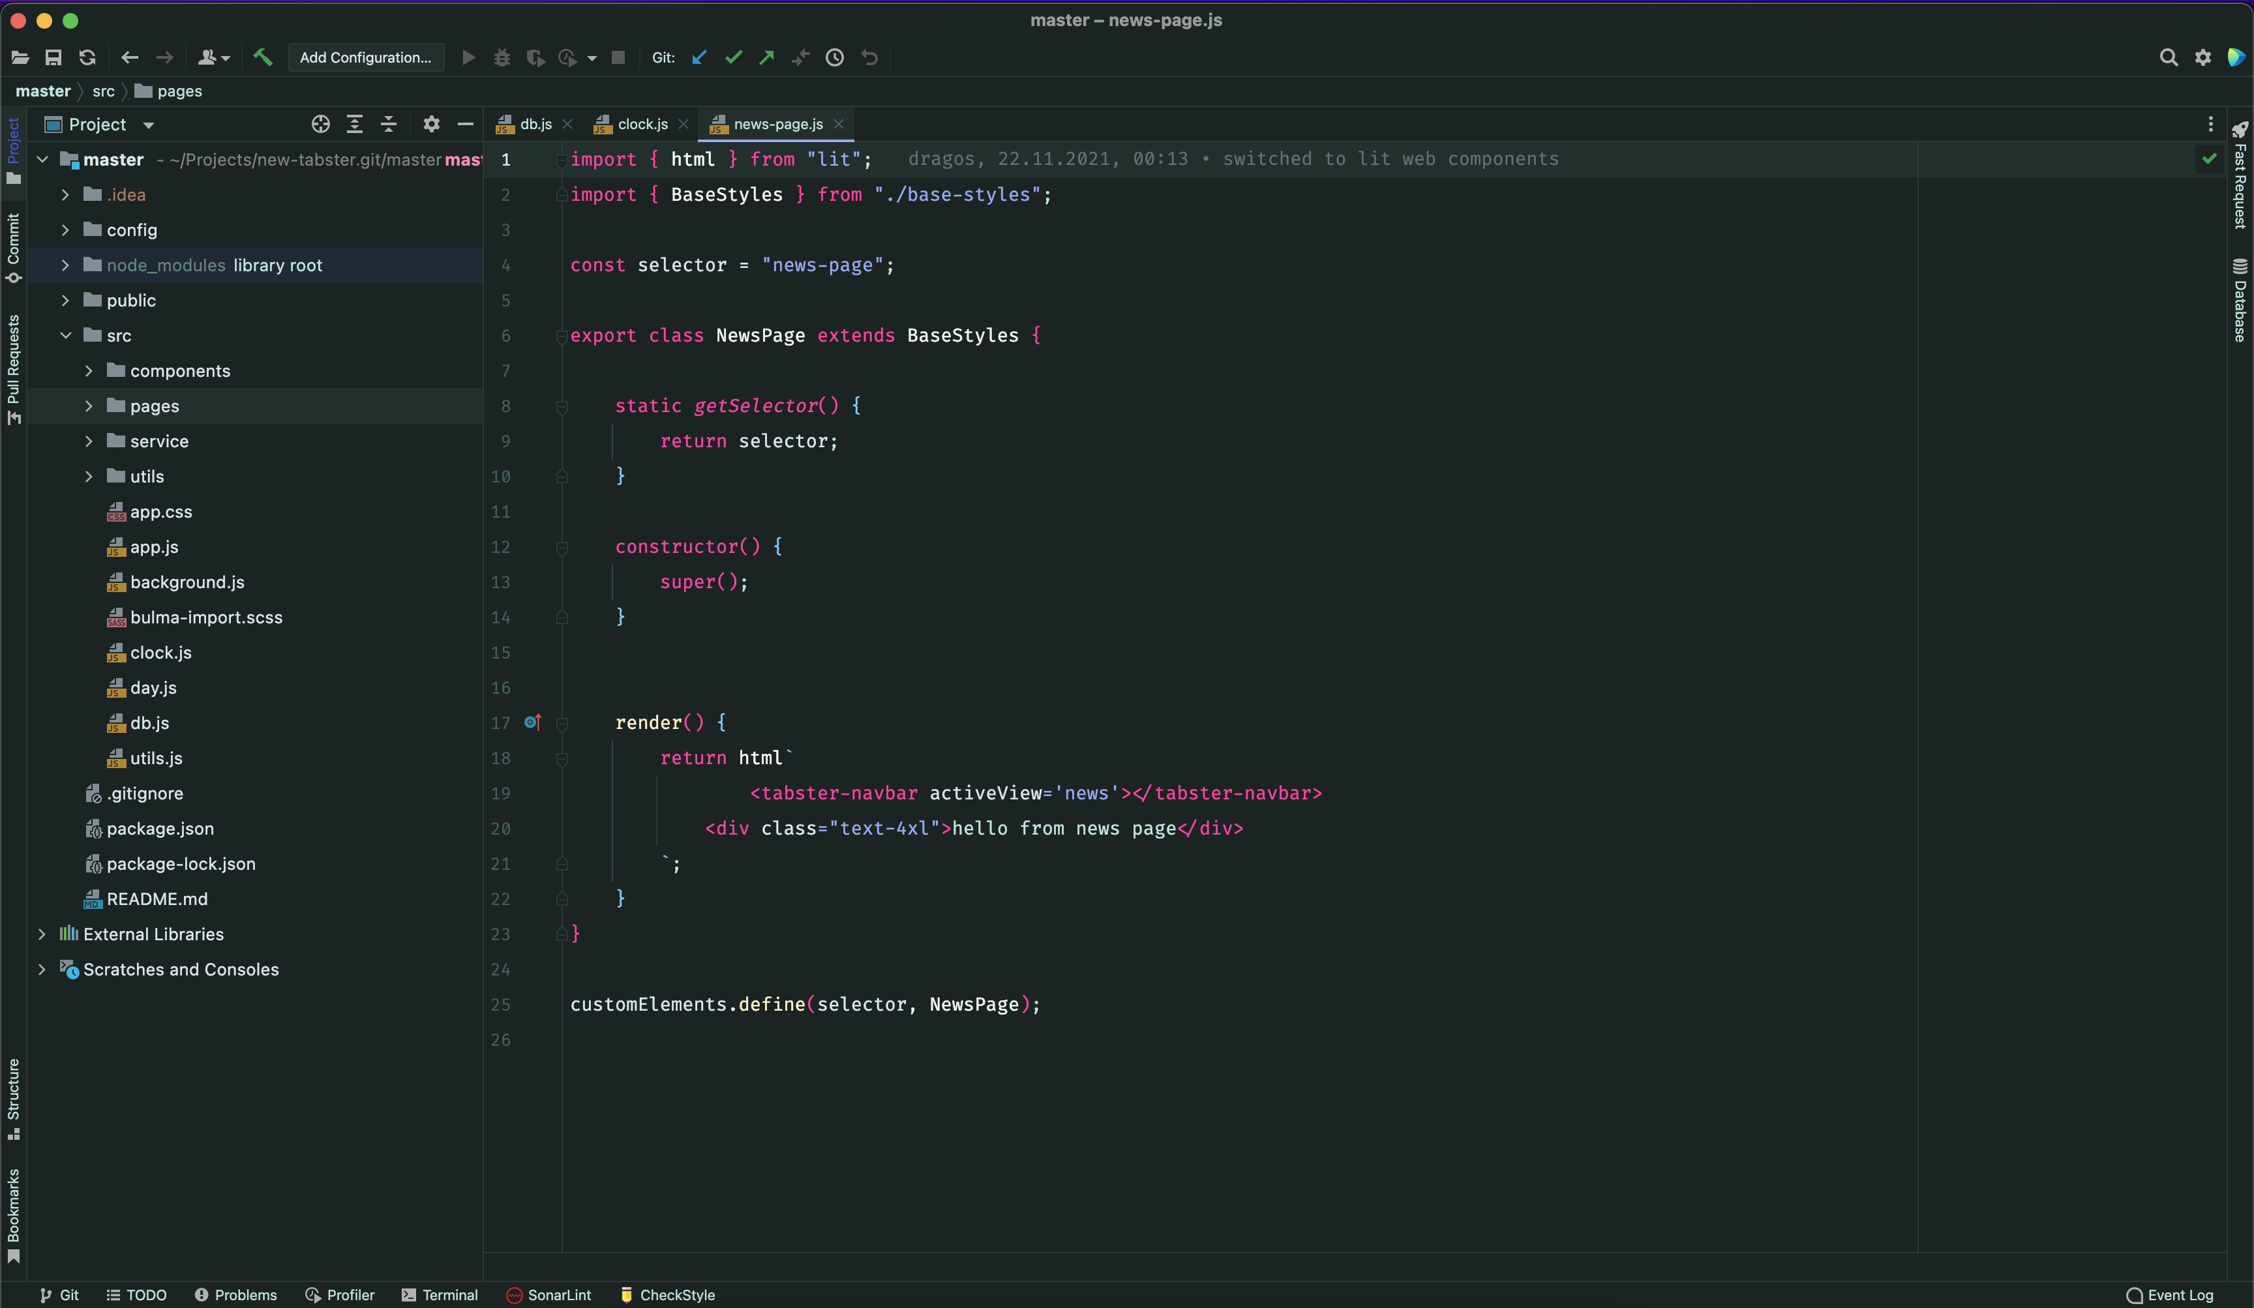
Task: Commit changes via the green checkmark icon
Action: click(x=734, y=57)
